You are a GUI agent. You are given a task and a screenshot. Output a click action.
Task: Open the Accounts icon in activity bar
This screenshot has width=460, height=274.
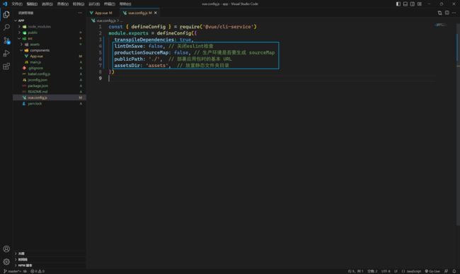(x=6, y=249)
